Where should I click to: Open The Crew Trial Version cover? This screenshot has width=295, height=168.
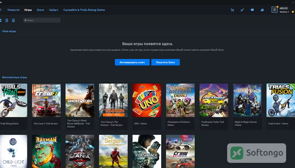pos(180,151)
